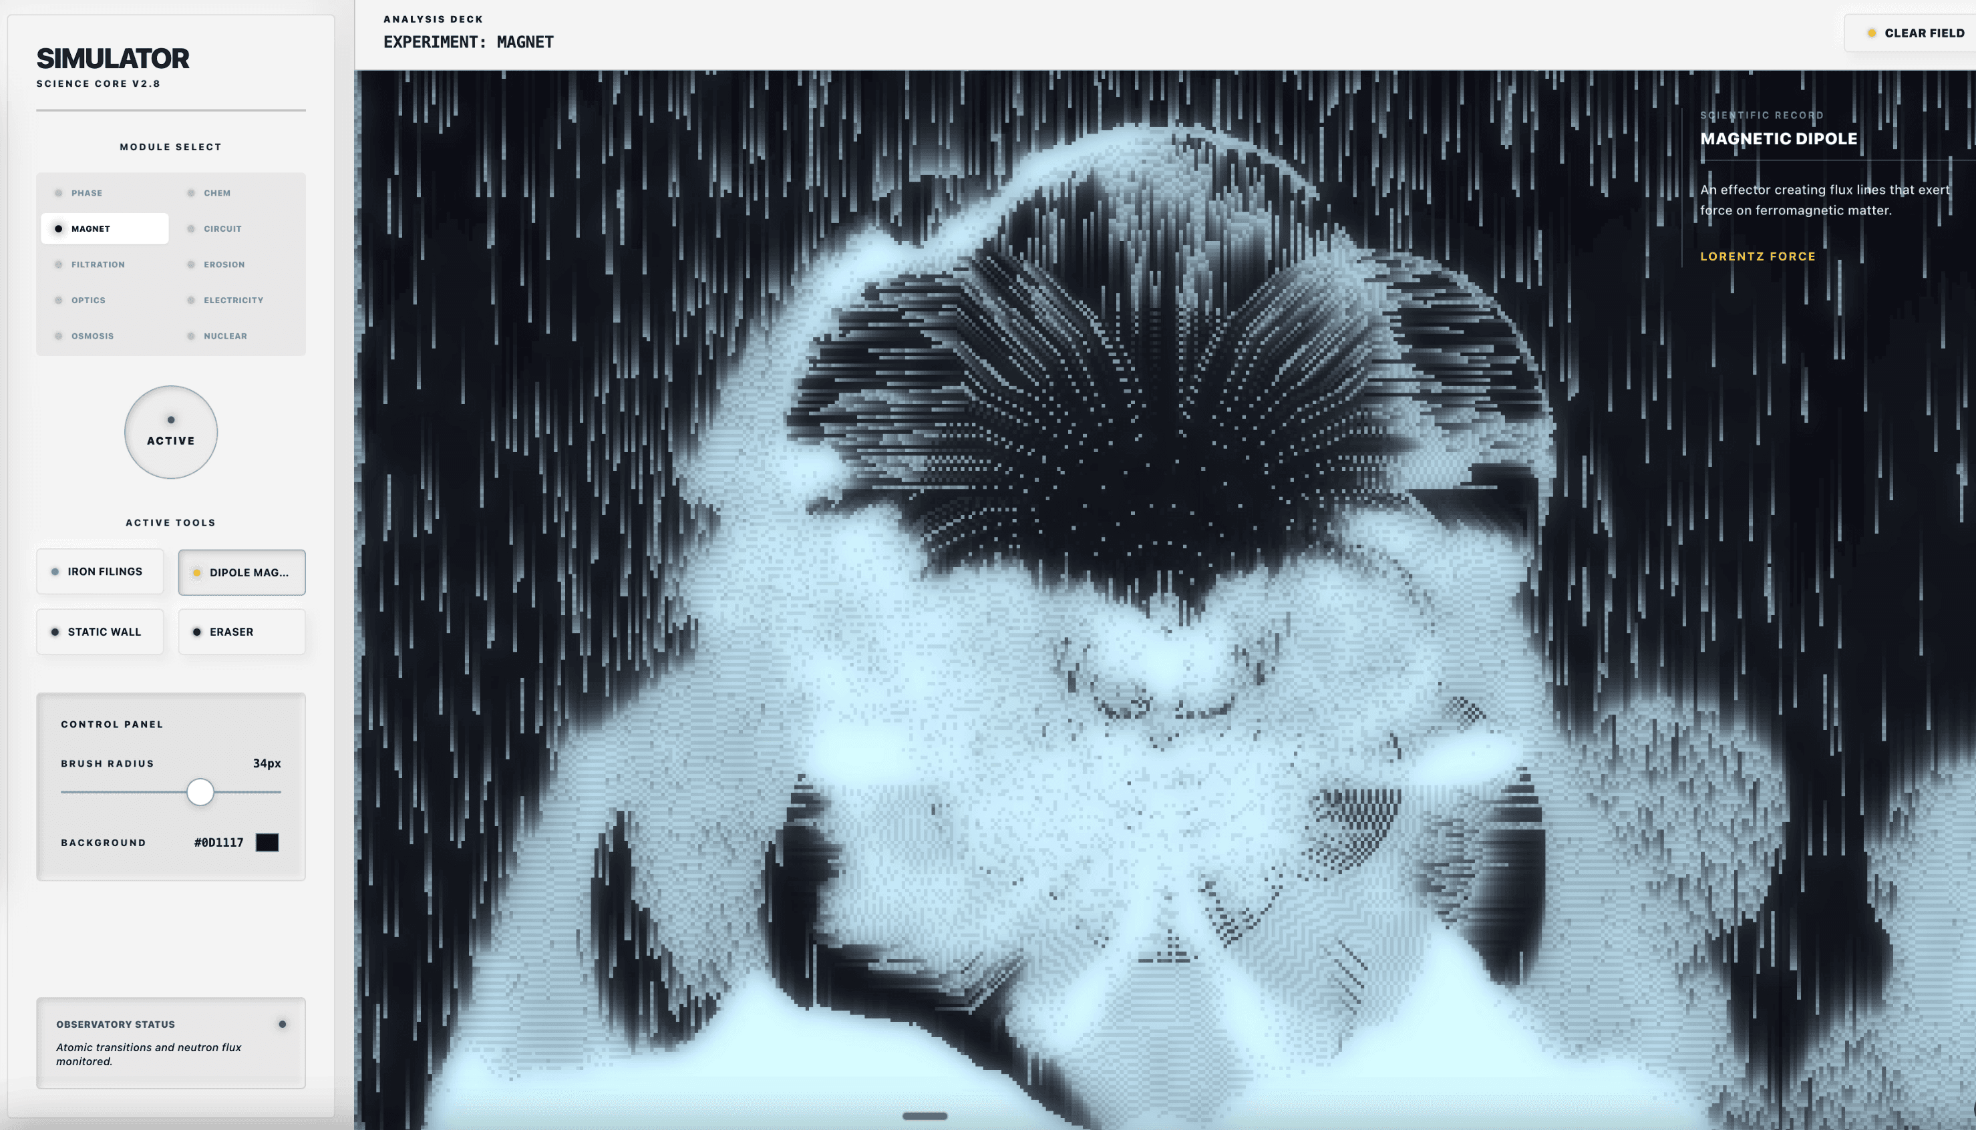Image resolution: width=1976 pixels, height=1130 pixels.
Task: Click the Observatory Status indicator dot
Action: [x=283, y=1024]
